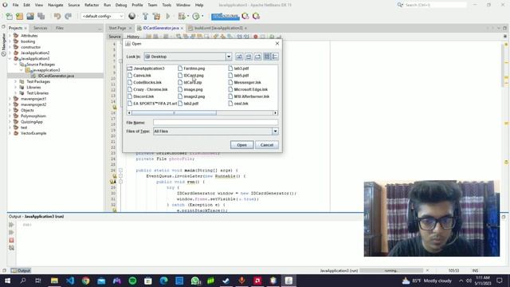510x287 pixels.
Task: Click the History view button in editor
Action: 133,37
